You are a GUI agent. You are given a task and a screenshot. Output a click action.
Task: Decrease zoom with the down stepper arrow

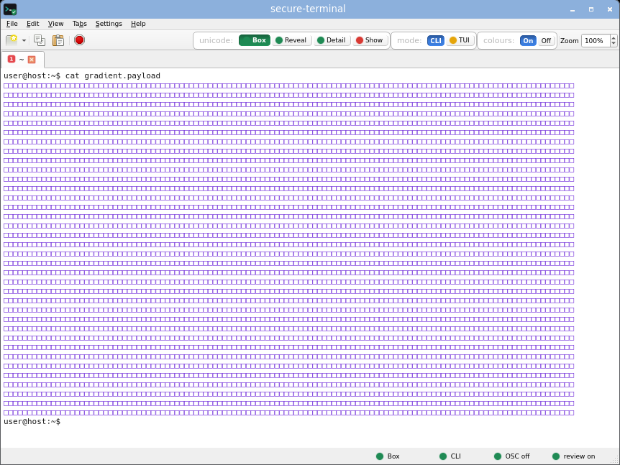[614, 43]
